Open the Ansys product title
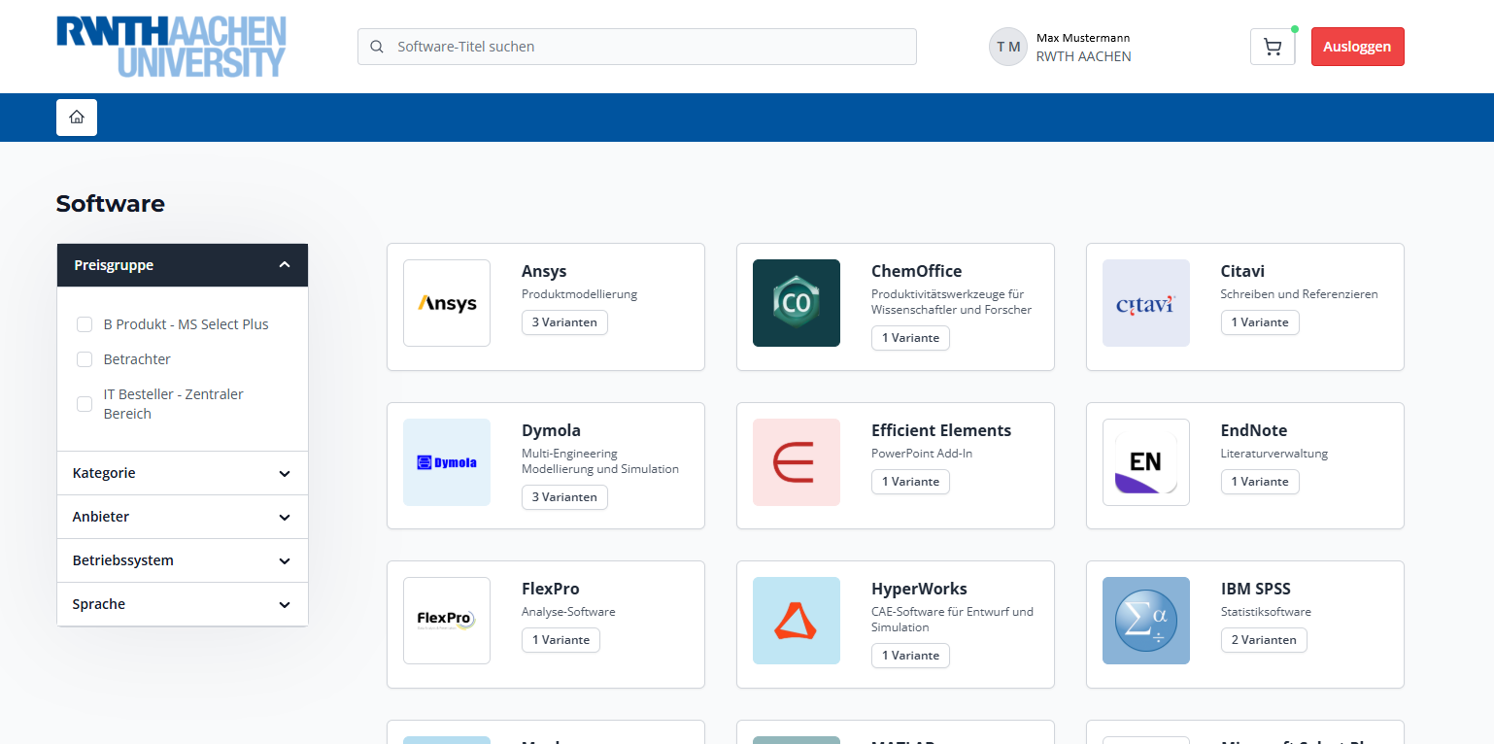The height and width of the screenshot is (744, 1494). pyautogui.click(x=544, y=271)
